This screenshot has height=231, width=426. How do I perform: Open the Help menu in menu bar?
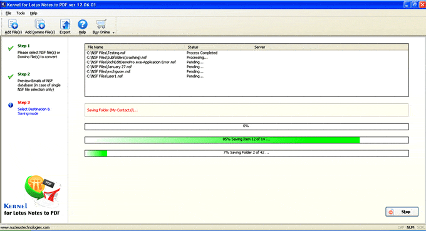pyautogui.click(x=33, y=13)
